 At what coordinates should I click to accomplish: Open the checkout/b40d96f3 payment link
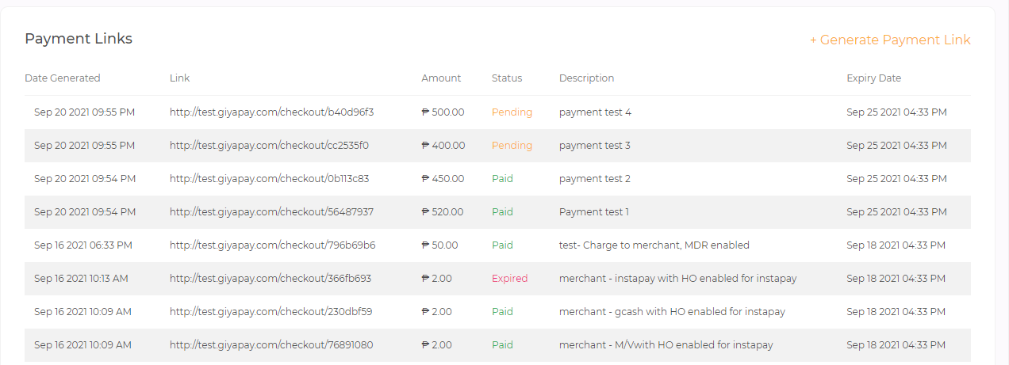click(271, 112)
